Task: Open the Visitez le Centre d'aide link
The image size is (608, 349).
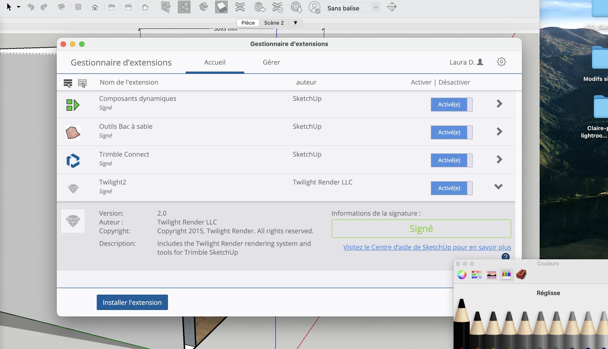Action: point(427,247)
